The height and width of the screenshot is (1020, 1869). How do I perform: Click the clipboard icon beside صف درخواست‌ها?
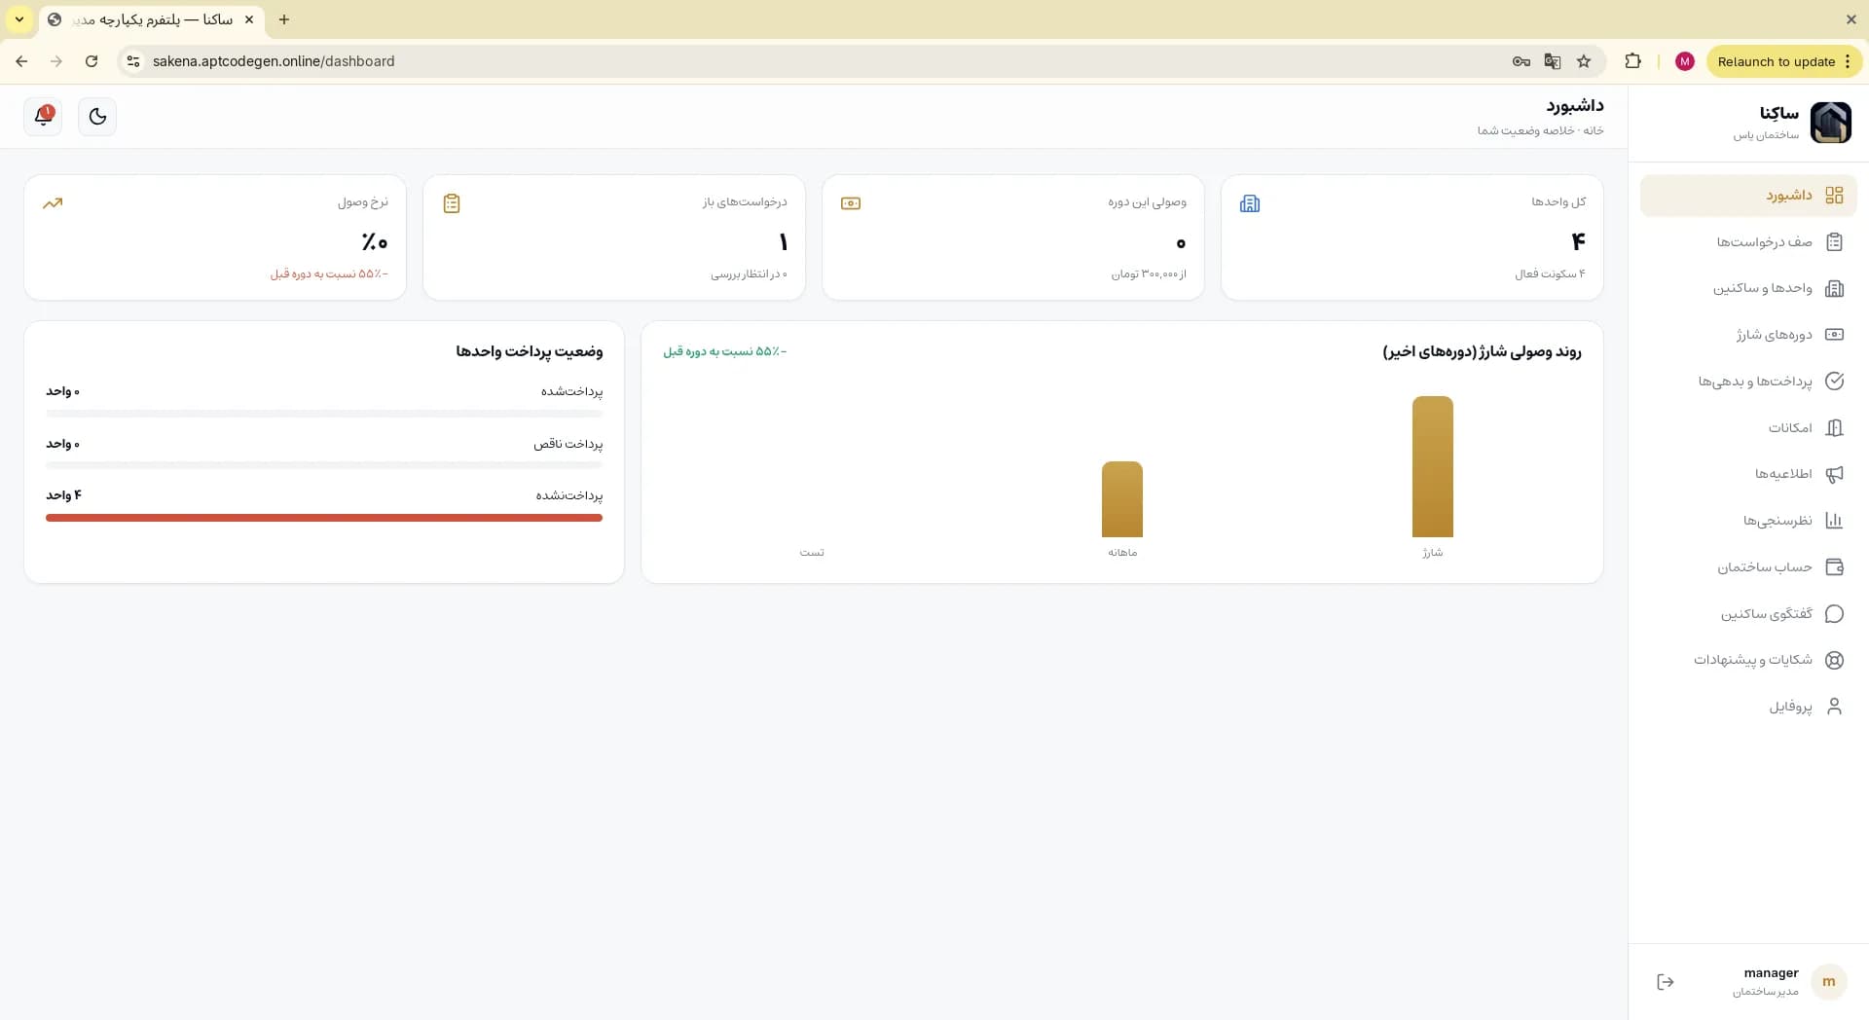click(x=1834, y=242)
